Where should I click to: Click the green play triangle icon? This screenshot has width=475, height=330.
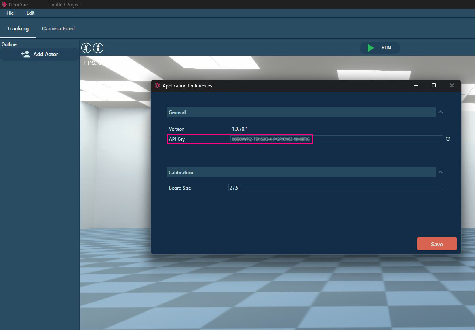click(370, 48)
